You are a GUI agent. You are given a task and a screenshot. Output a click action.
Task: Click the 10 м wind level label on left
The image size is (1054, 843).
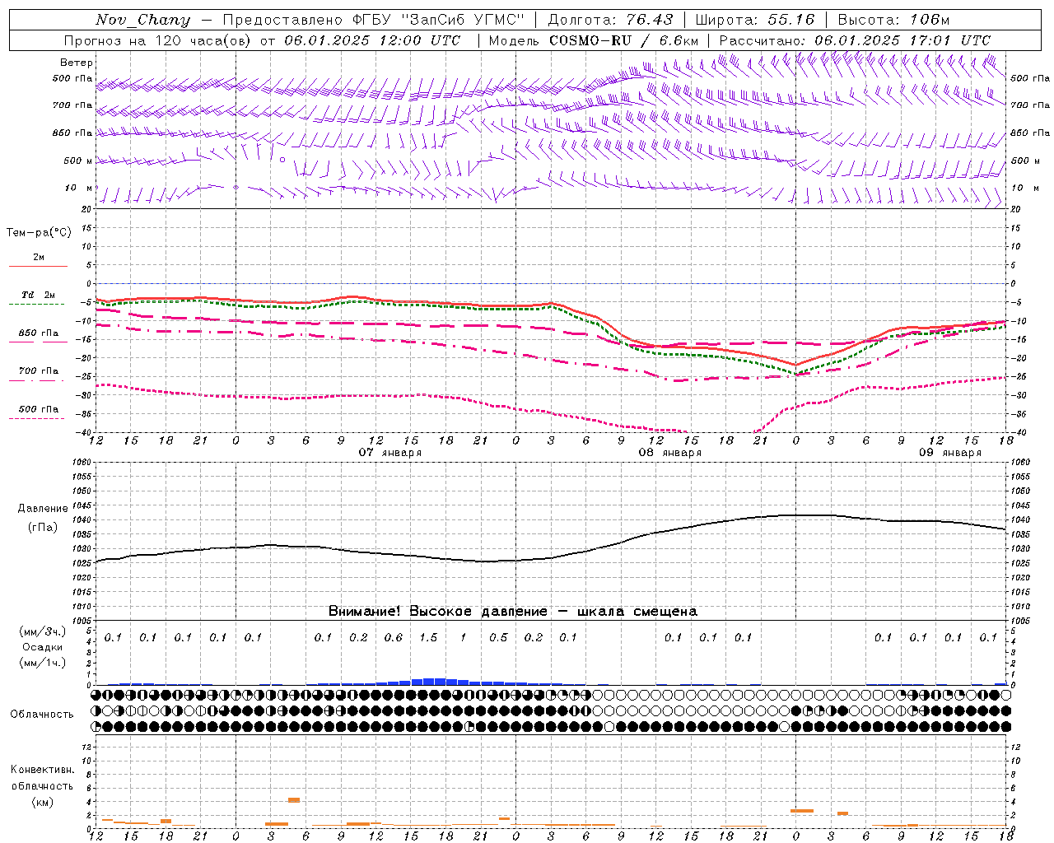pos(79,188)
